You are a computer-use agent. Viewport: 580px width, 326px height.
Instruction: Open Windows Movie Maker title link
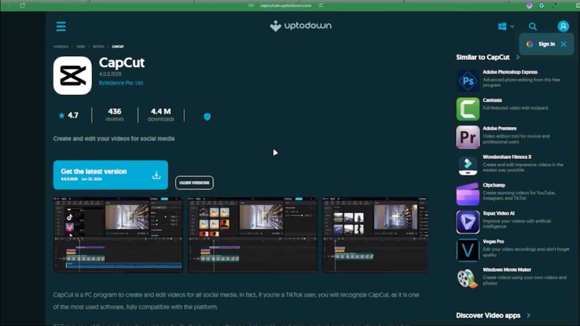[x=507, y=269]
